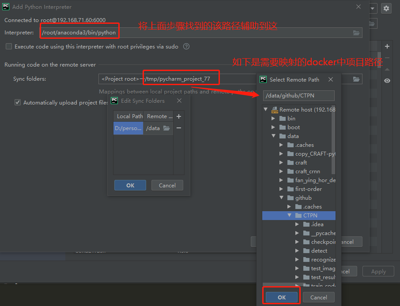Toggle the eye icon in right sidebar
This screenshot has height=306, width=400.
387,81
